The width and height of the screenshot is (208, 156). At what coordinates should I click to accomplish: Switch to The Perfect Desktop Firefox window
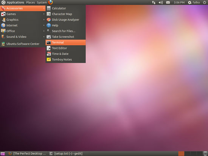pyautogui.click(x=27, y=153)
